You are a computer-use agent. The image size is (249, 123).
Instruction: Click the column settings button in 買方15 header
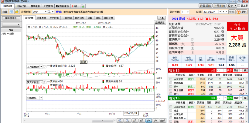(245, 70)
